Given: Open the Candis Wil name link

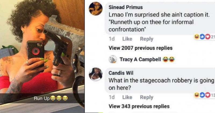Looking at the screenshot, I should 121,73.
